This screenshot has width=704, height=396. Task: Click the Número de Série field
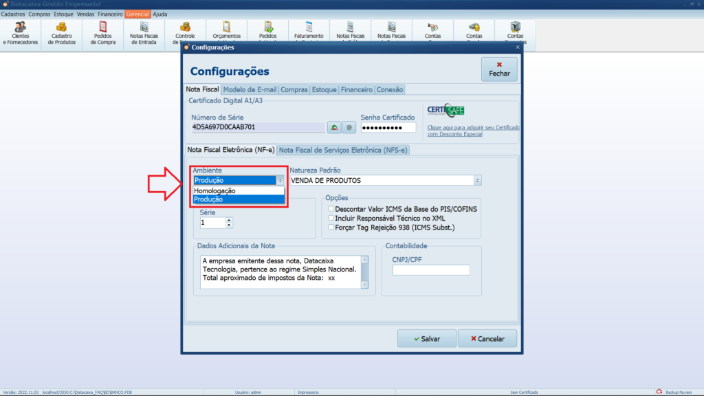point(258,127)
